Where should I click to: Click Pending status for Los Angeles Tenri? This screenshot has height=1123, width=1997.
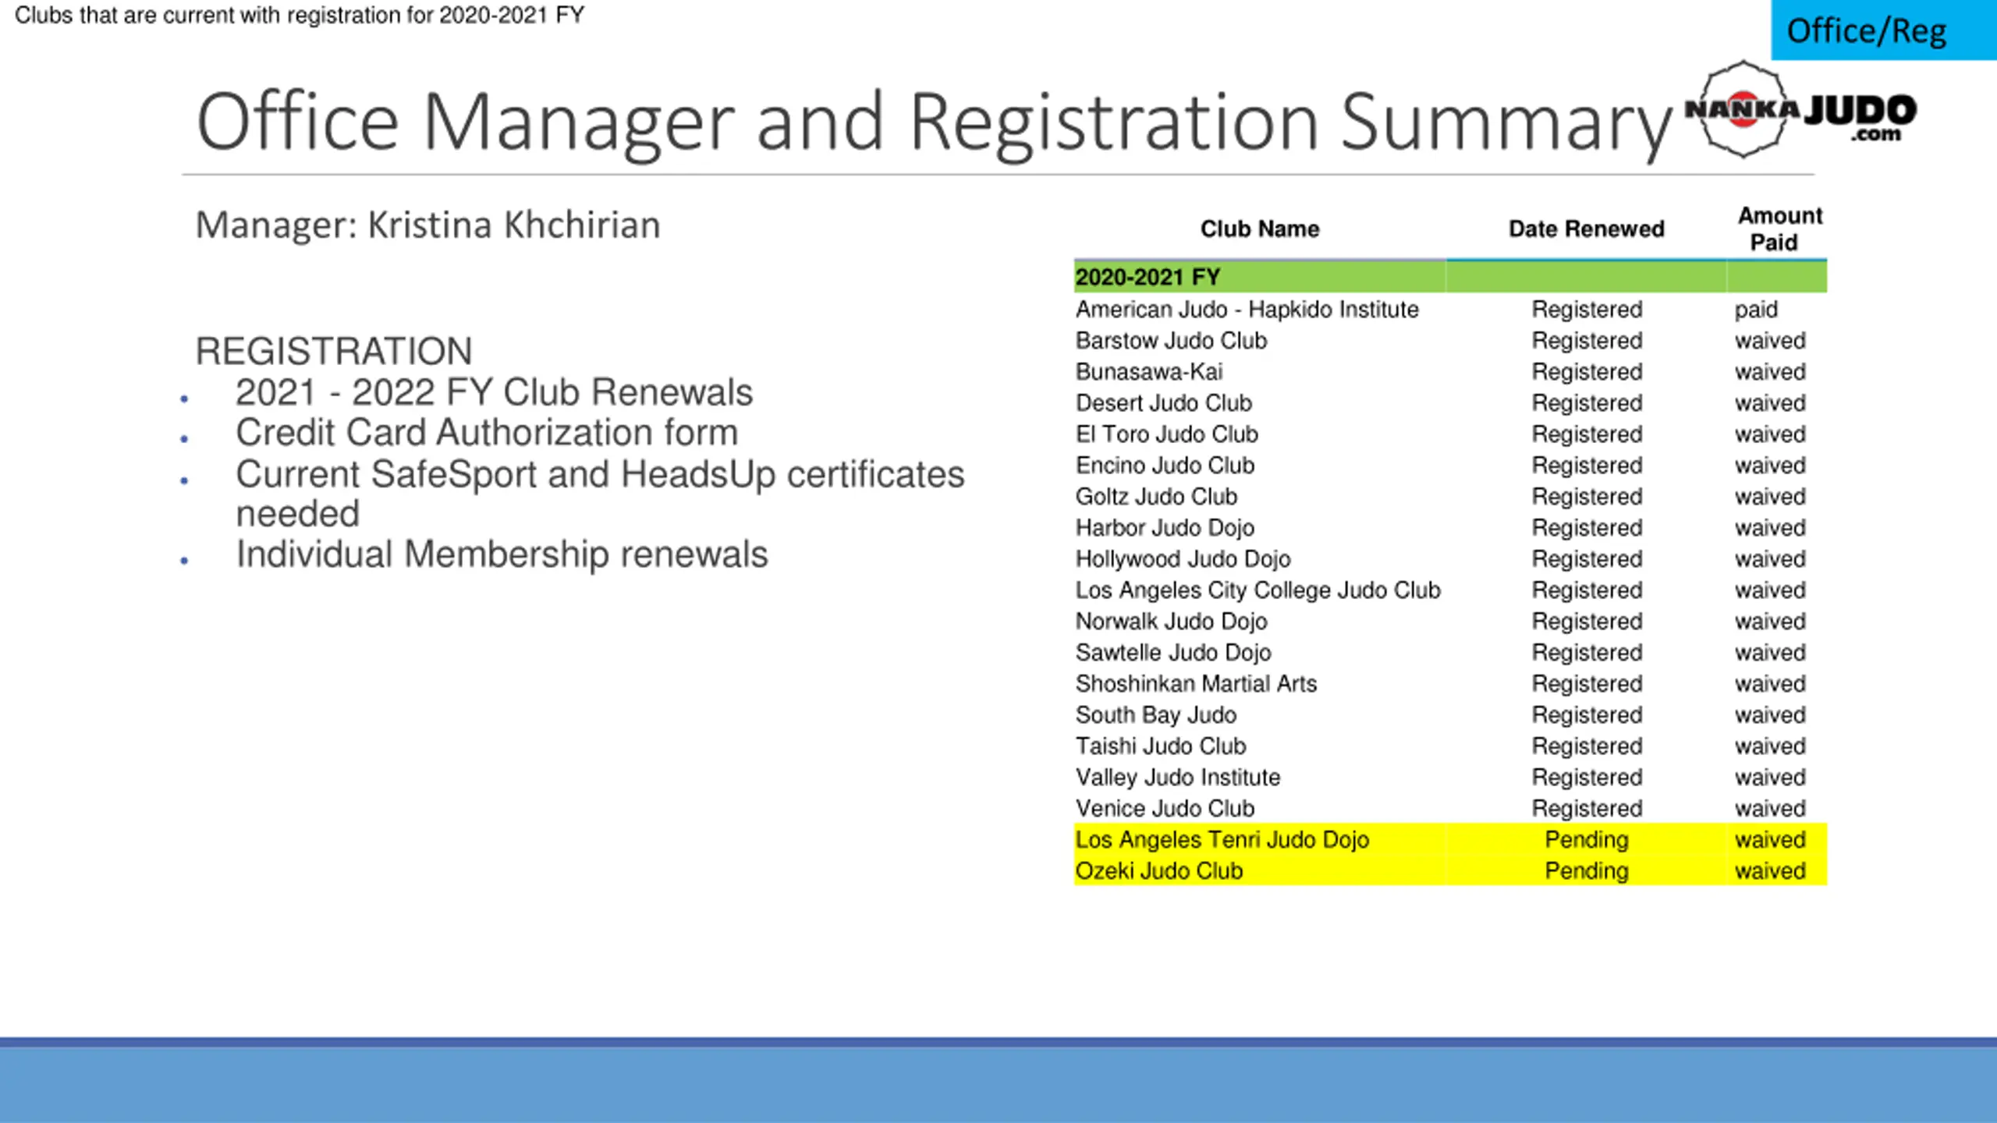coord(1587,840)
